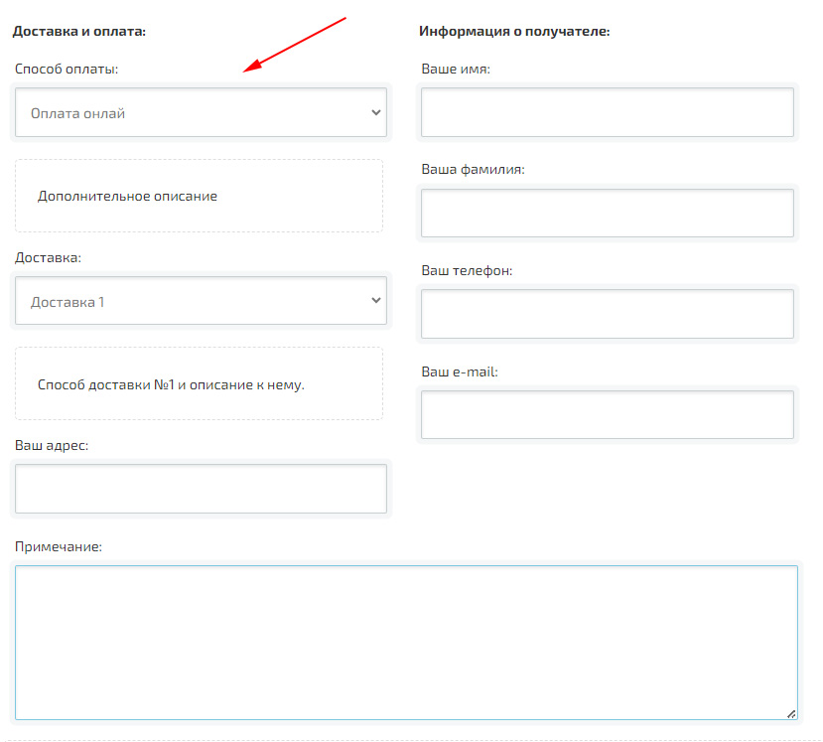Focus the 'Примечание' notes text area
Image resolution: width=823 pixels, height=742 pixels.
(406, 642)
